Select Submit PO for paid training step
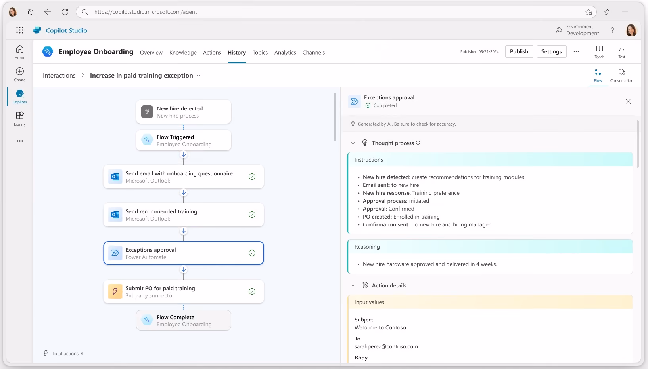The height and width of the screenshot is (369, 648). [184, 291]
